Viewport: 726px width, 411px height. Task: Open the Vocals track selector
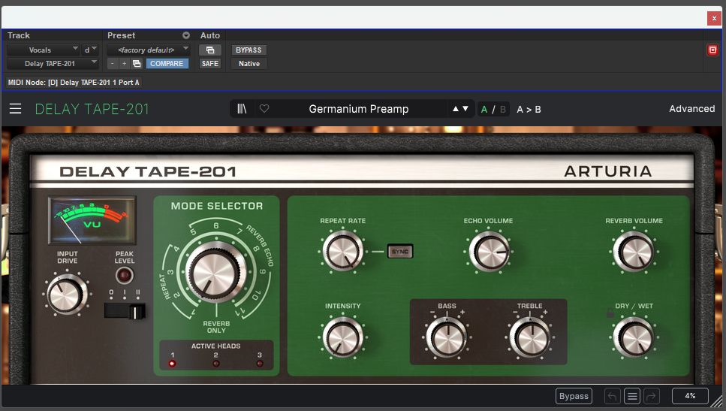click(x=43, y=50)
